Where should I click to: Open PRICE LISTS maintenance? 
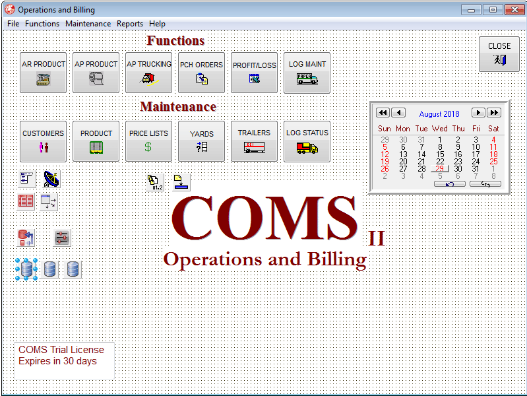click(x=148, y=141)
